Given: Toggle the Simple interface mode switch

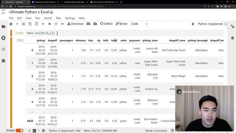Looking at the screenshot, I should (20, 130).
